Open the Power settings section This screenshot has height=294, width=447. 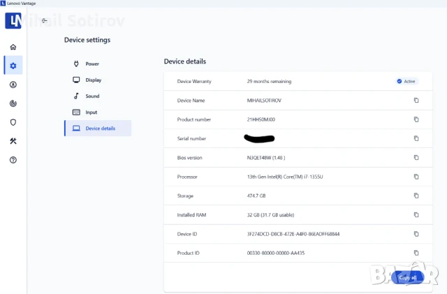(x=98, y=64)
